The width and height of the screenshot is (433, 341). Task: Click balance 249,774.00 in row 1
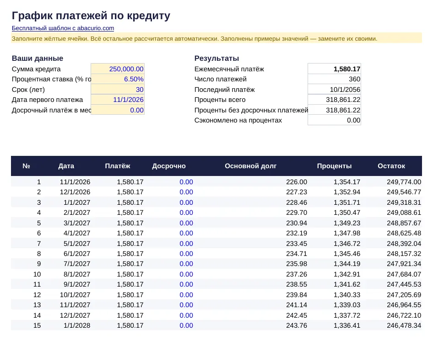[404, 182]
